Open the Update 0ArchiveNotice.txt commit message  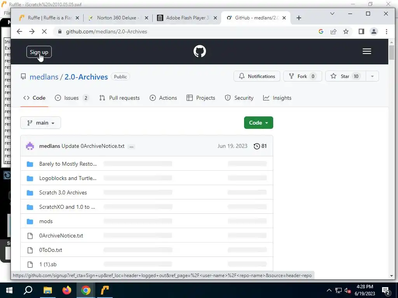[x=93, y=146]
